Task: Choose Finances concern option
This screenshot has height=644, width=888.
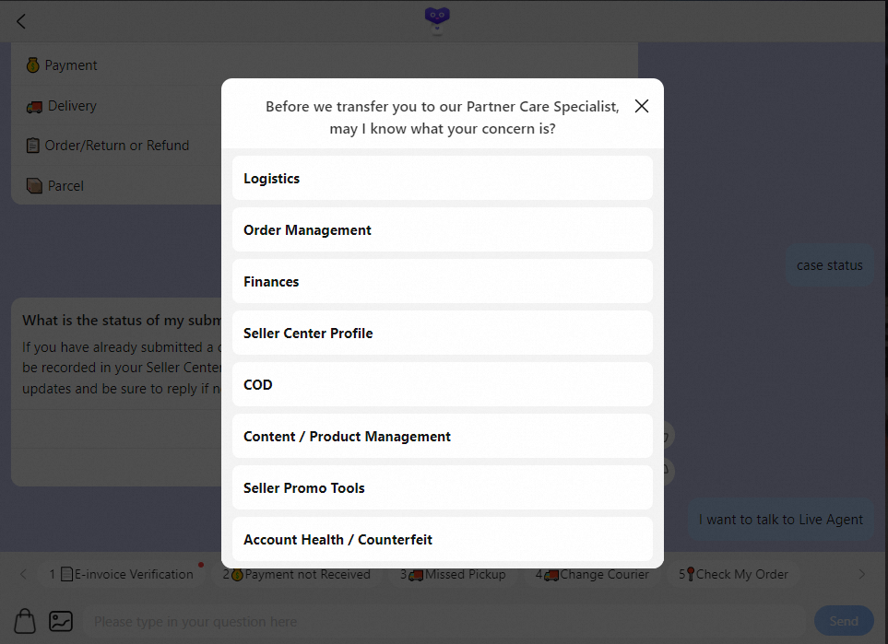Action: point(442,282)
